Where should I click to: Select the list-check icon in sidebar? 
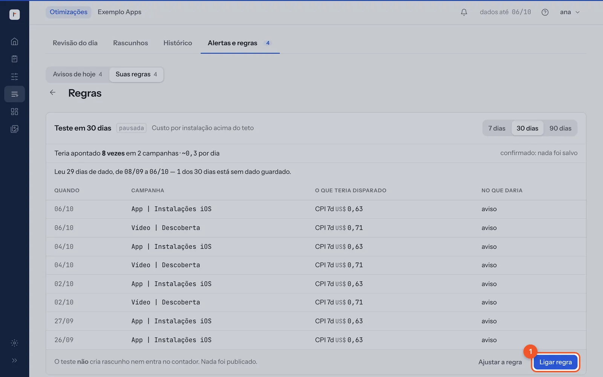point(14,94)
